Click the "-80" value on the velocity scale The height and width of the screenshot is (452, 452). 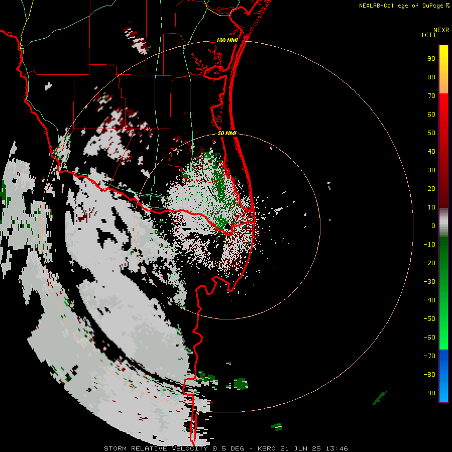pos(429,375)
